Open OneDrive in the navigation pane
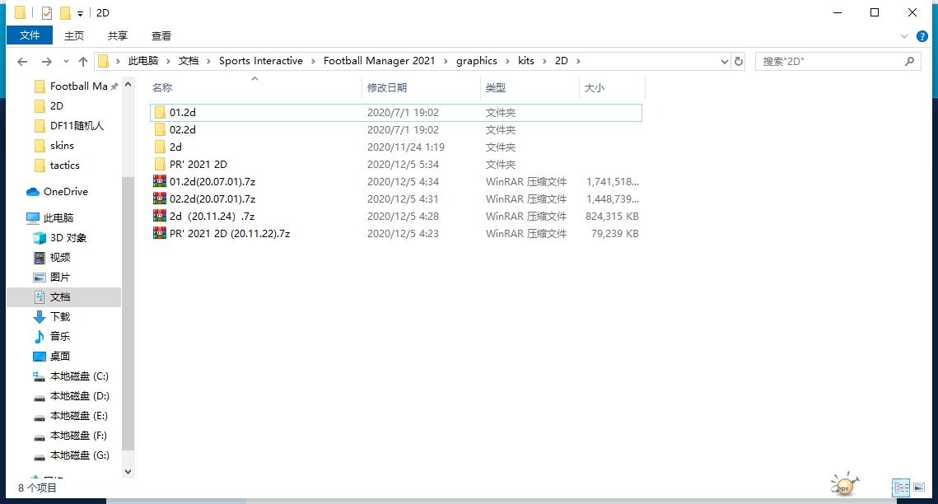Image resolution: width=938 pixels, height=504 pixels. [x=65, y=192]
